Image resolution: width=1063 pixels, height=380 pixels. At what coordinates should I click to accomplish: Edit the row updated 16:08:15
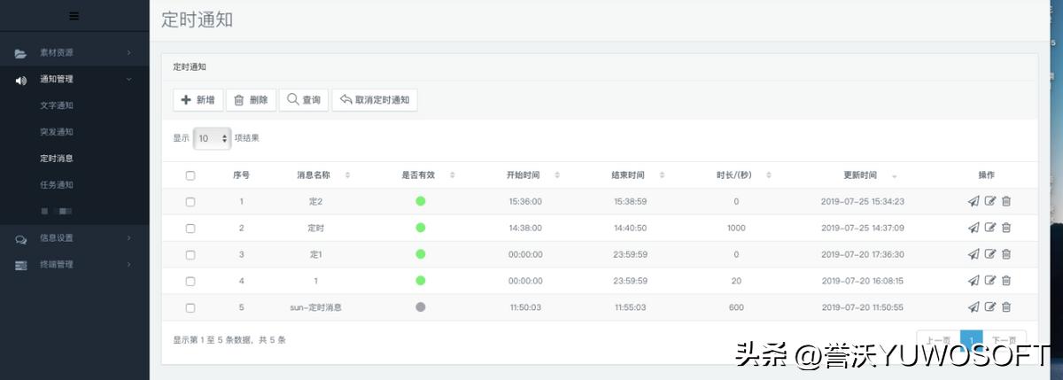(x=990, y=281)
